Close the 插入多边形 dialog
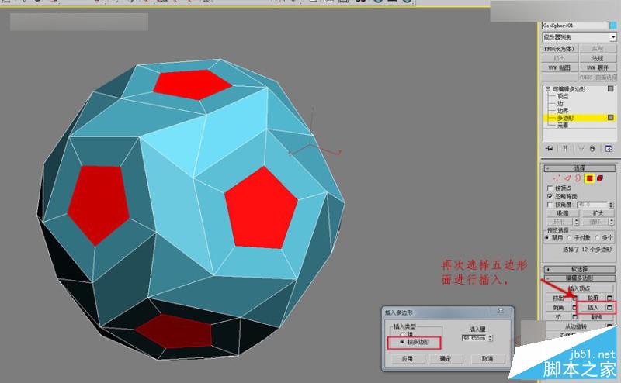This screenshot has width=621, height=383. [501, 311]
